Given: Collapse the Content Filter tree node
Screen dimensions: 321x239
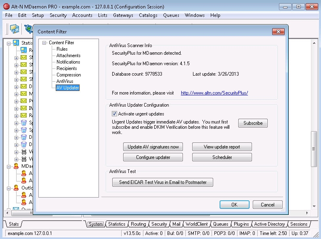Looking at the screenshot, I should 44,43.
